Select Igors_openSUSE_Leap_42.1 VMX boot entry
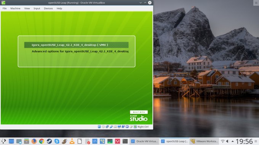Image resolution: width=259 pixels, height=145 pixels. point(76,45)
